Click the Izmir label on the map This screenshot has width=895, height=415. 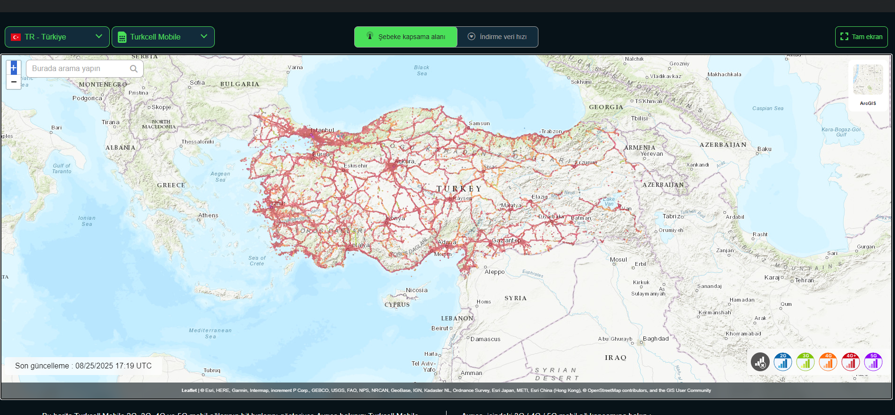point(278,203)
